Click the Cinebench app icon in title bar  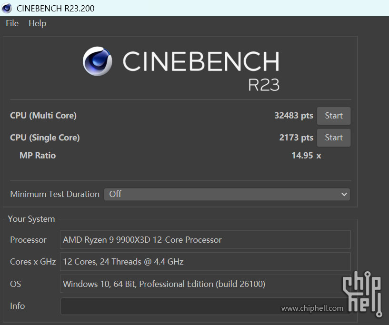coord(7,8)
